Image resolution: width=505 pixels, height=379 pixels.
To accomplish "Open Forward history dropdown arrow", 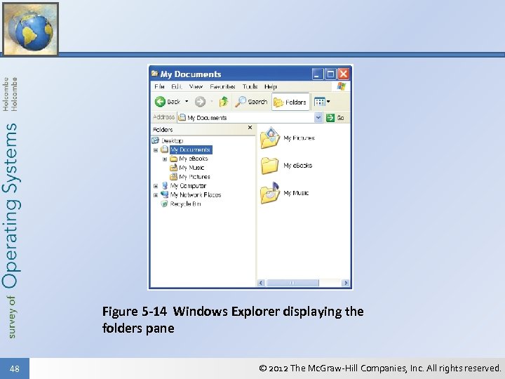I will tap(212, 102).
